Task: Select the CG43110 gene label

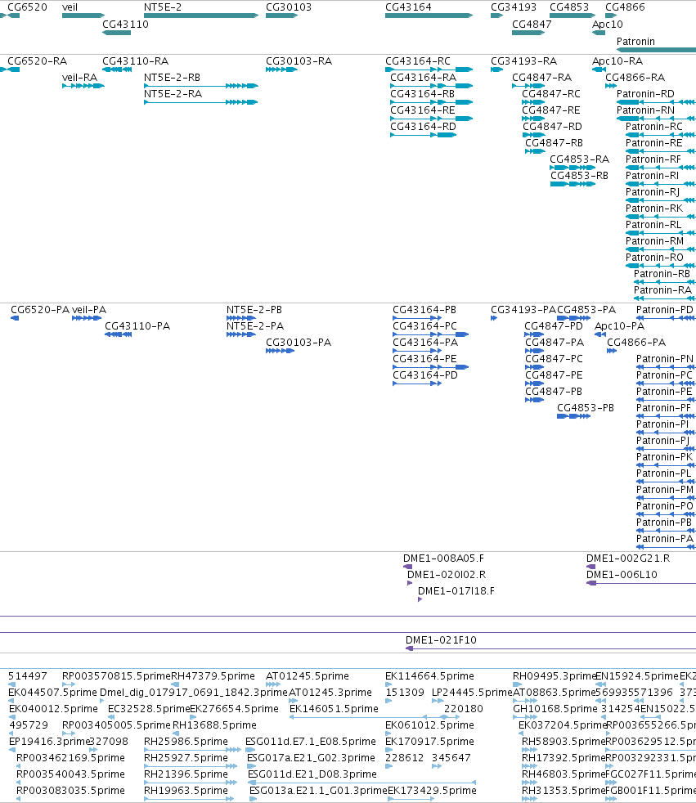Action: tap(125, 24)
